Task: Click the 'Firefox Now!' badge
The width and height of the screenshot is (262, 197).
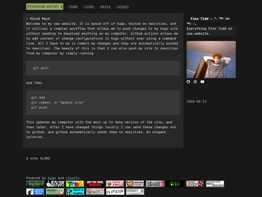Action: click(115, 184)
